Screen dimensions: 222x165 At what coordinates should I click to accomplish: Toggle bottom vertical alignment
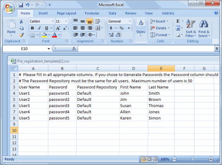90,21
